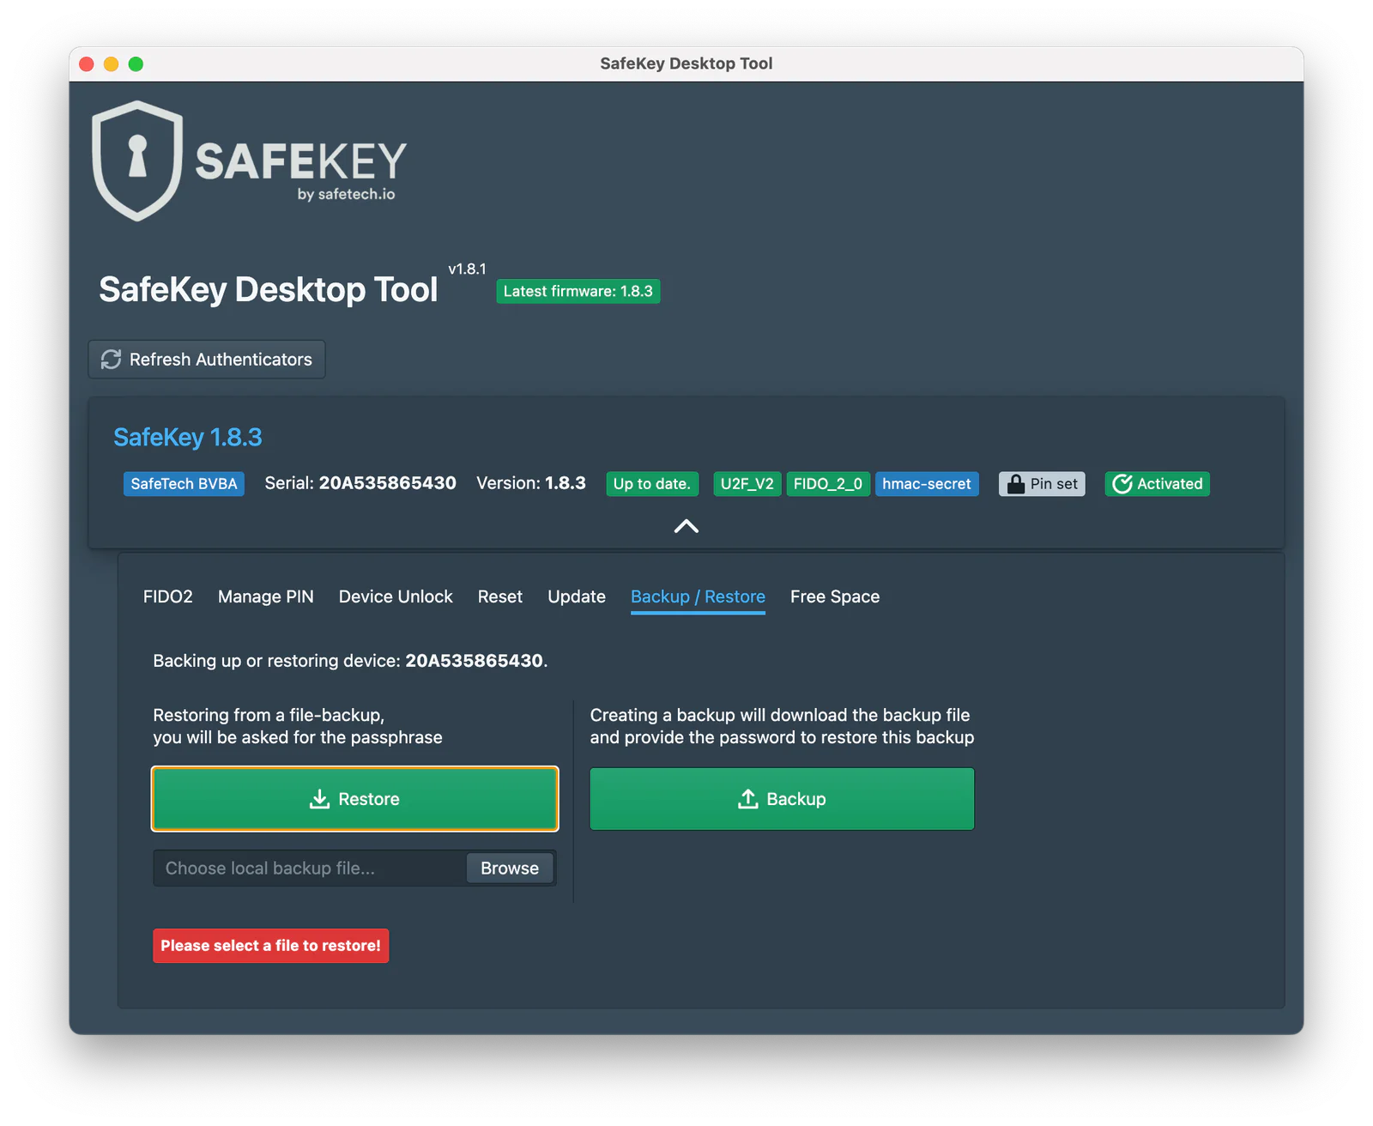Collapse the SafeKey 1.8.3 device panel
Viewport: 1373px width, 1126px height.
[x=686, y=526]
